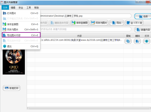Click the 图片内容管家 title bar icon
The width and height of the screenshot is (151, 112).
point(2,2)
